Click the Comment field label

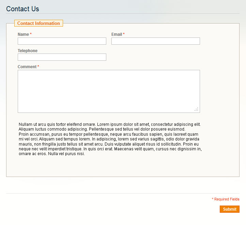pyautogui.click(x=27, y=67)
